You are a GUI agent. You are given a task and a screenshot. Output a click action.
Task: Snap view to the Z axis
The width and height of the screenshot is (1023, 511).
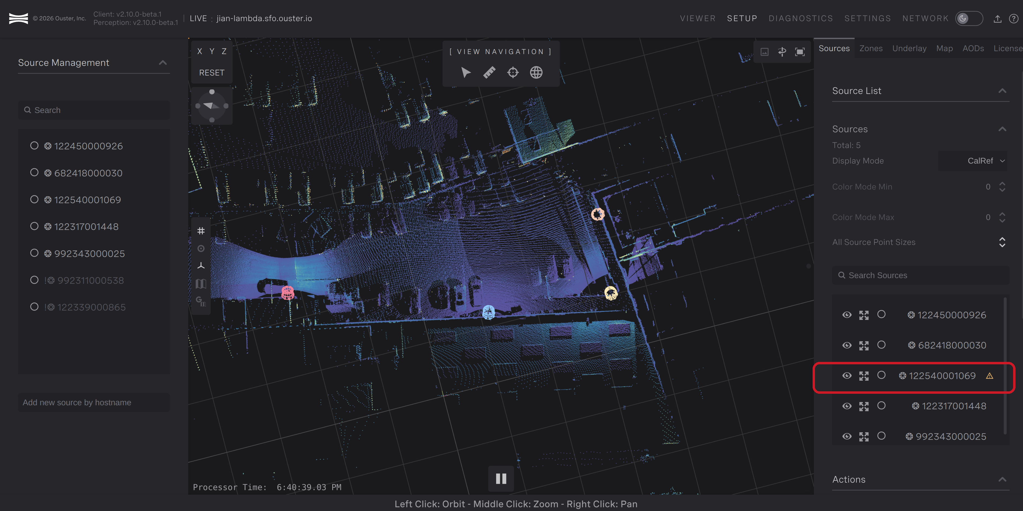click(x=224, y=51)
